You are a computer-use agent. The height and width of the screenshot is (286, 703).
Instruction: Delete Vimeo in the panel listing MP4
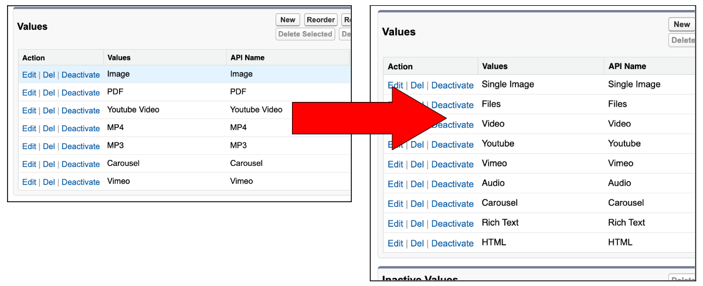tap(49, 182)
